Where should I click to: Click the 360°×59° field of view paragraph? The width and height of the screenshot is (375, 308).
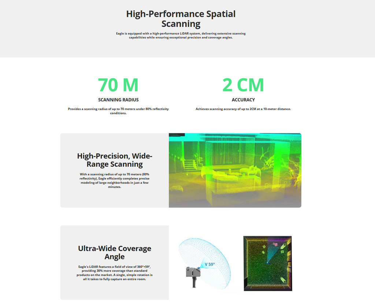click(x=115, y=273)
